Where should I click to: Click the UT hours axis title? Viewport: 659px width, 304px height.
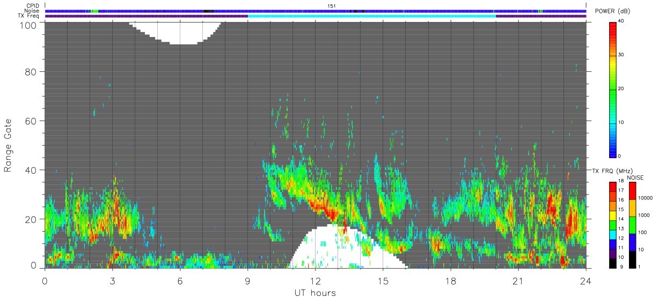(315, 293)
